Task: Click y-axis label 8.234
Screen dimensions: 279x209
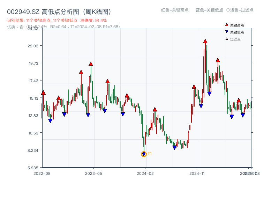Action: pyautogui.click(x=33, y=150)
